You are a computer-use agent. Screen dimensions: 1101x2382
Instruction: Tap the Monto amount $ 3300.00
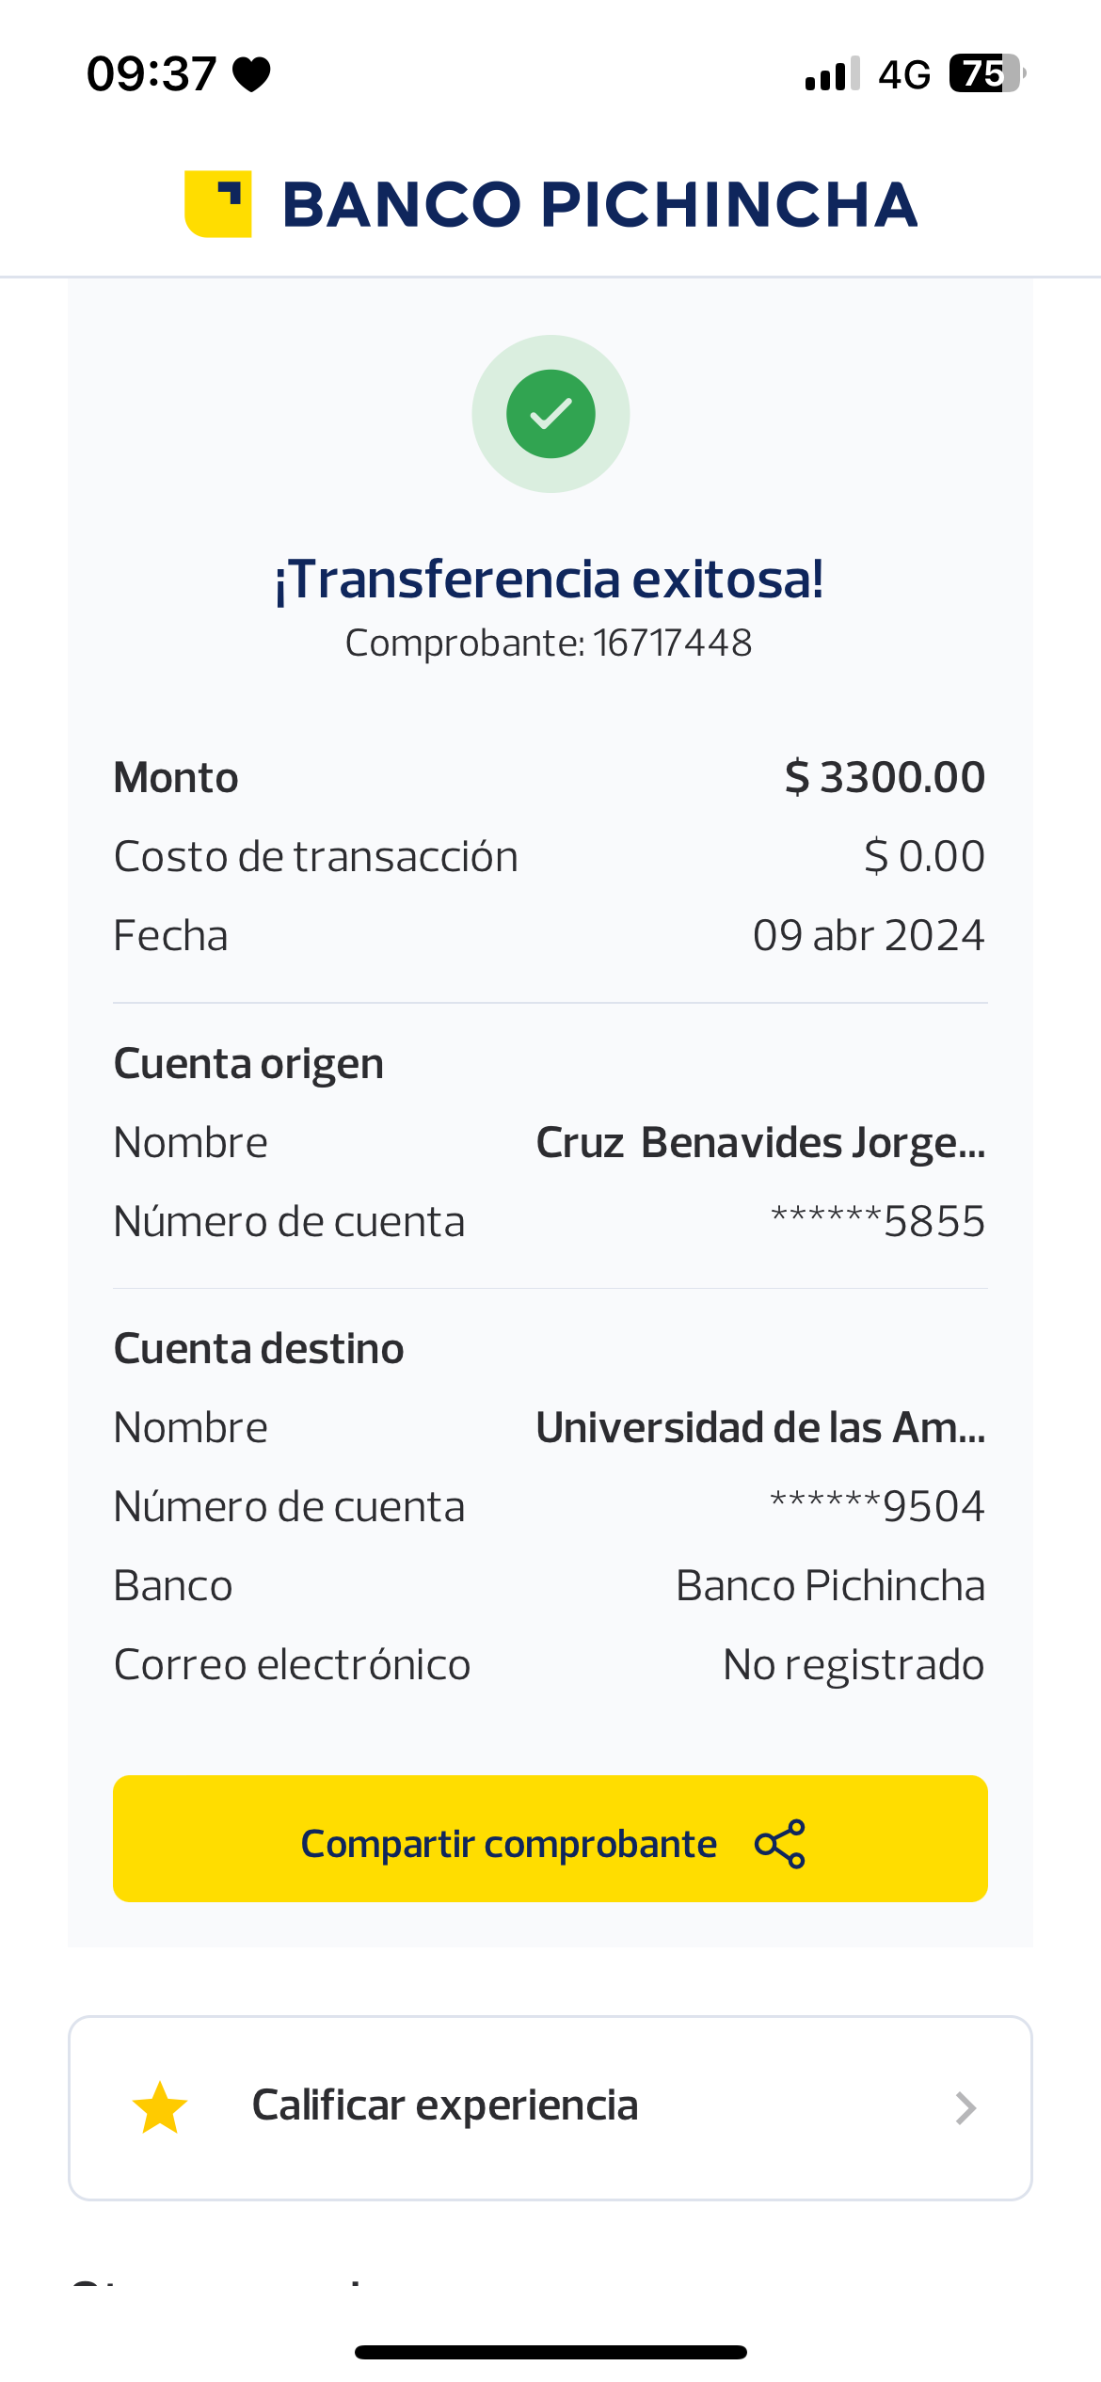click(x=885, y=778)
